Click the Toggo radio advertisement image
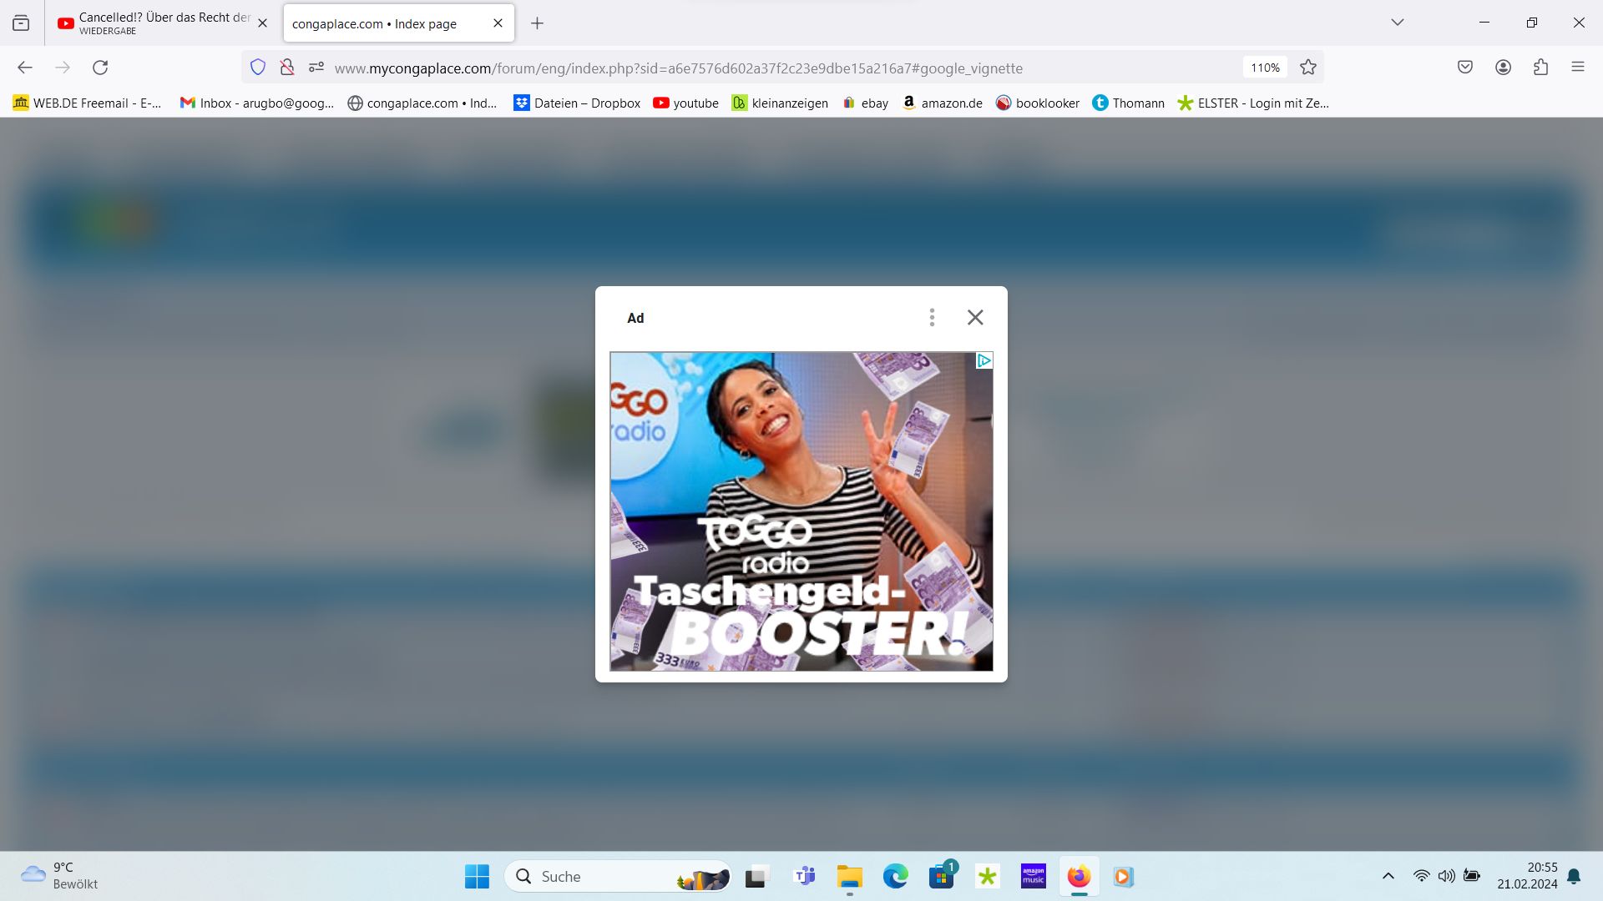Viewport: 1603px width, 901px height. coord(801,511)
